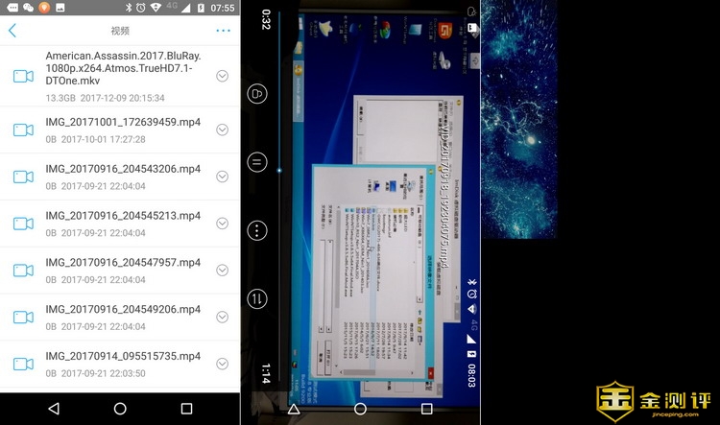720x425 pixels.
Task: Go back using the top-left arrow in video list
Action: [x=12, y=31]
